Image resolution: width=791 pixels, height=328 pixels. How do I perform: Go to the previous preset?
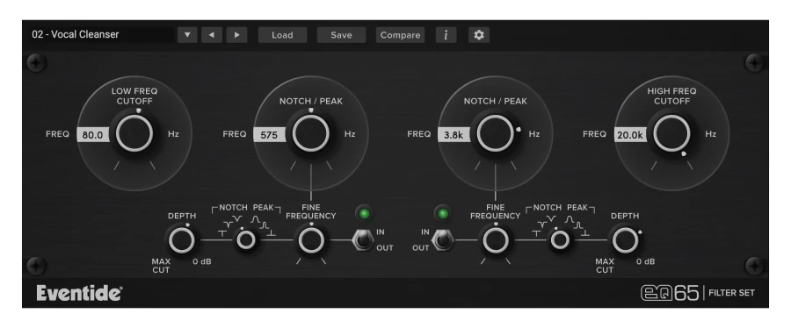[x=212, y=35]
